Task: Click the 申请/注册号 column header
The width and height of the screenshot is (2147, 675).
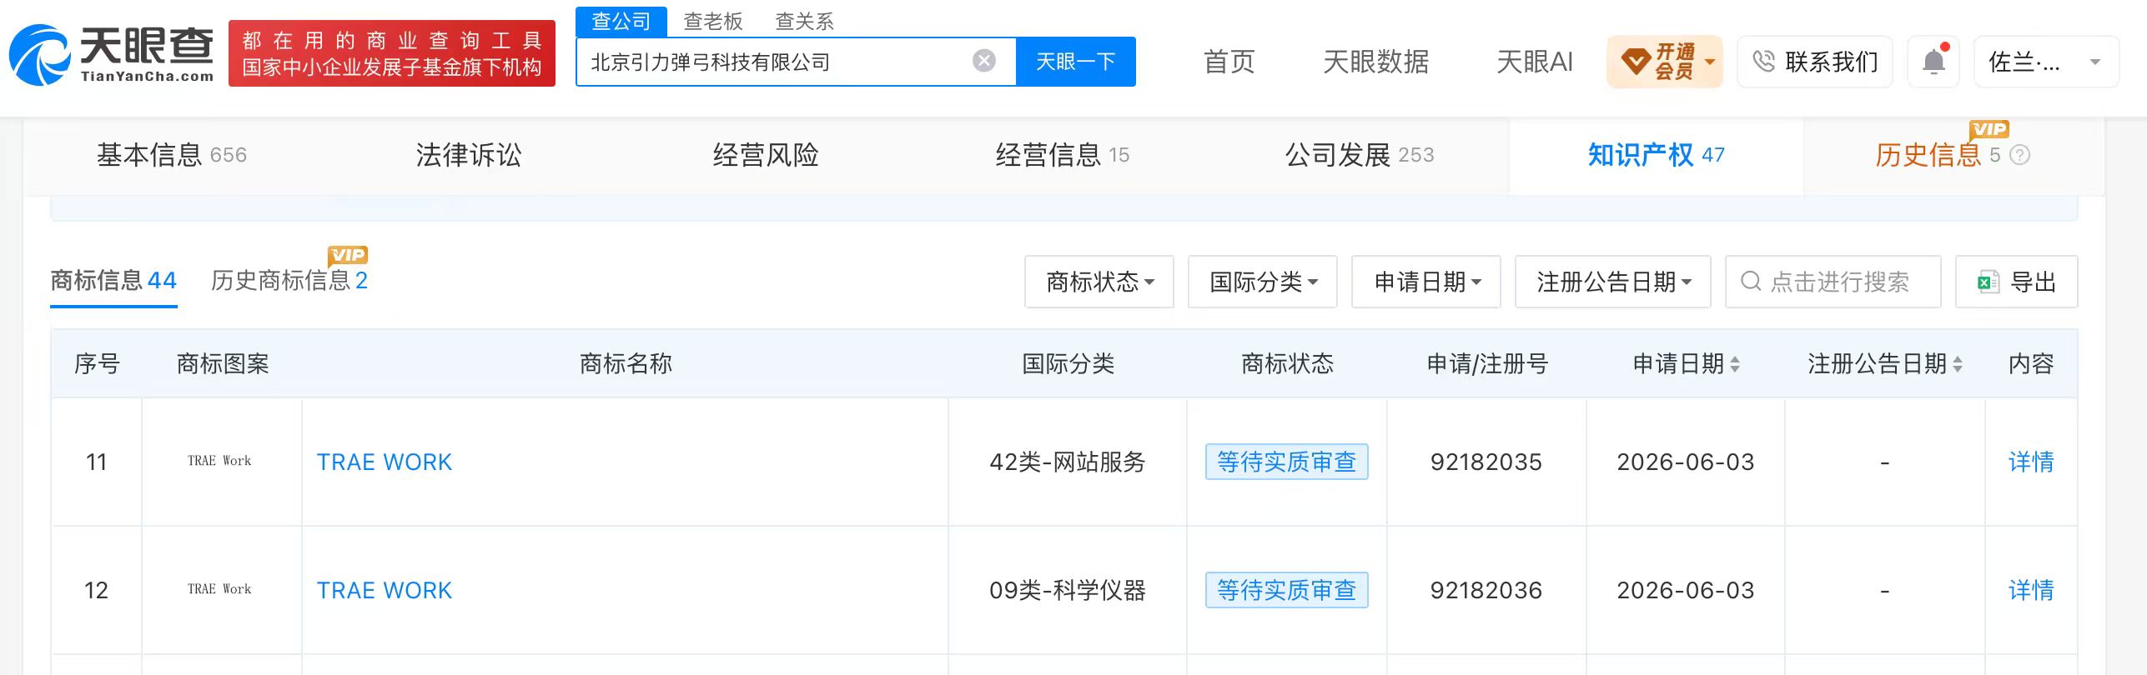Action: [1487, 364]
